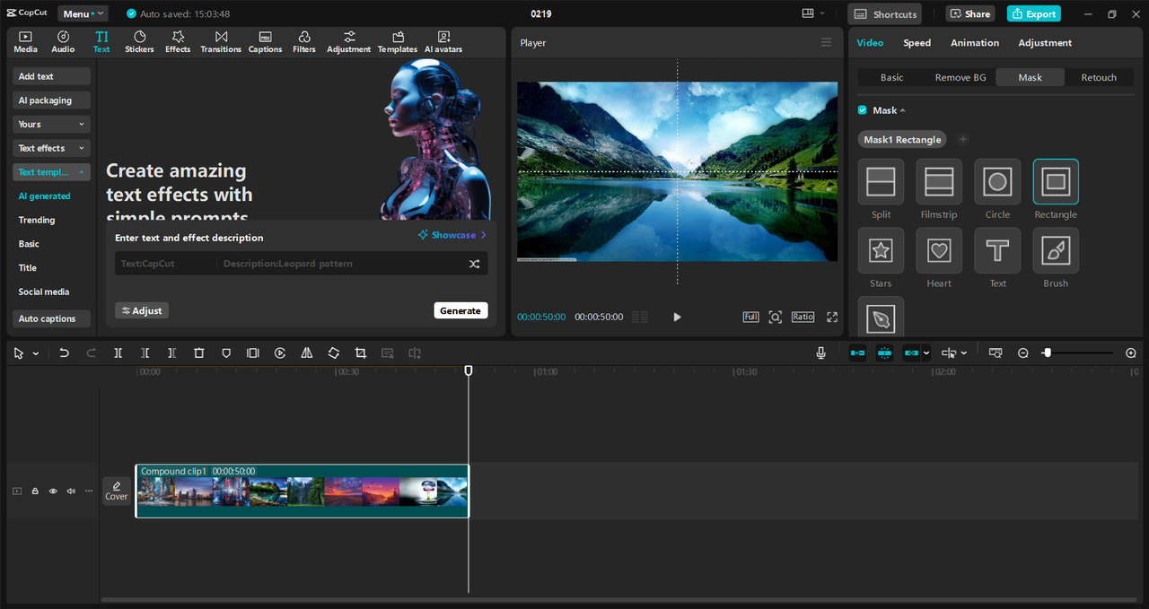This screenshot has width=1149, height=609.
Task: Shuffle the AI text prompt
Action: [x=474, y=264]
